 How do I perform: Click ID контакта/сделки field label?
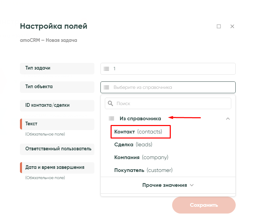click(47, 105)
